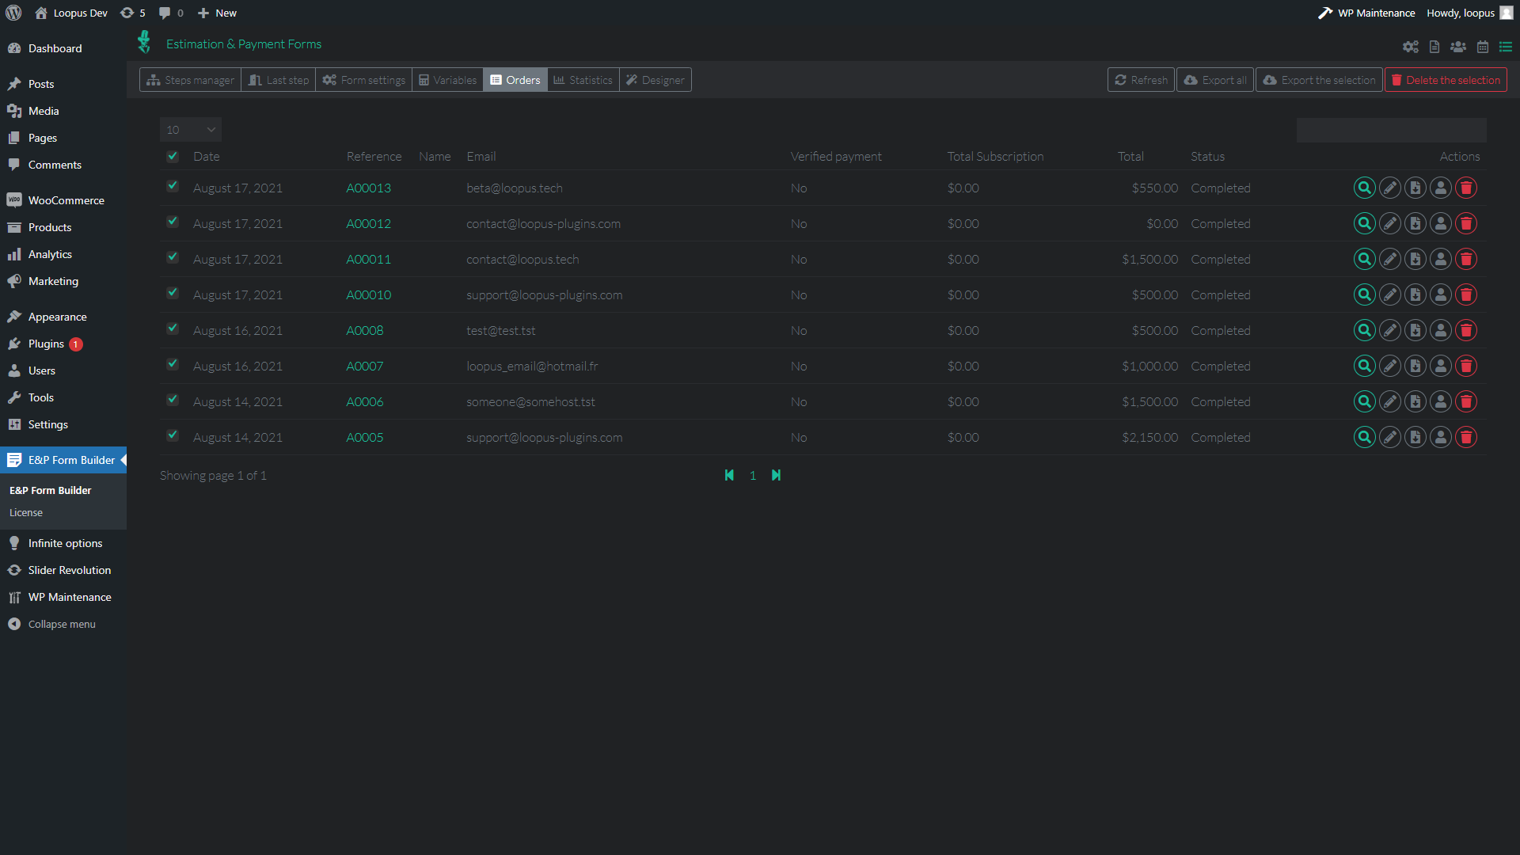The image size is (1520, 855).
Task: Delete order A0008 with trash icon
Action: 1466,330
